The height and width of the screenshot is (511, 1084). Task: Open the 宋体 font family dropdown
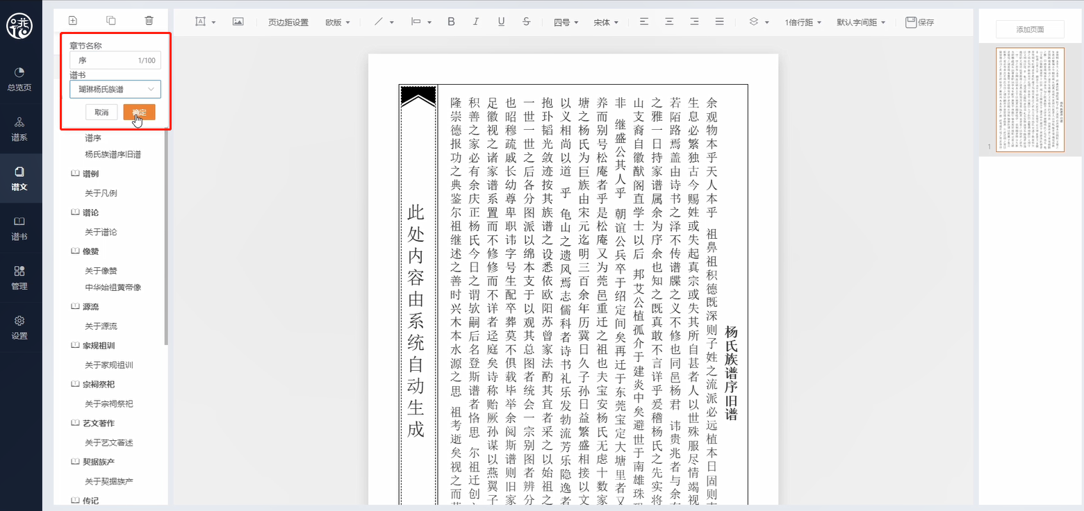tap(606, 22)
